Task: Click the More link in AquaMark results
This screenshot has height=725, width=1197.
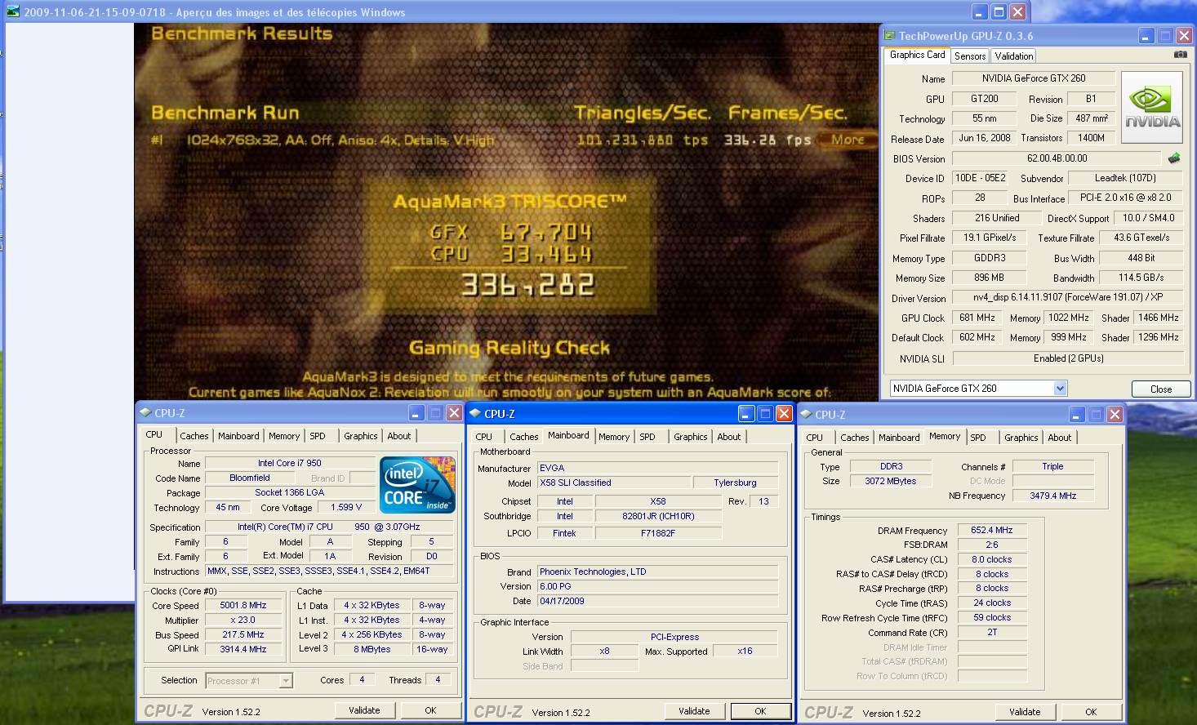Action: [848, 140]
